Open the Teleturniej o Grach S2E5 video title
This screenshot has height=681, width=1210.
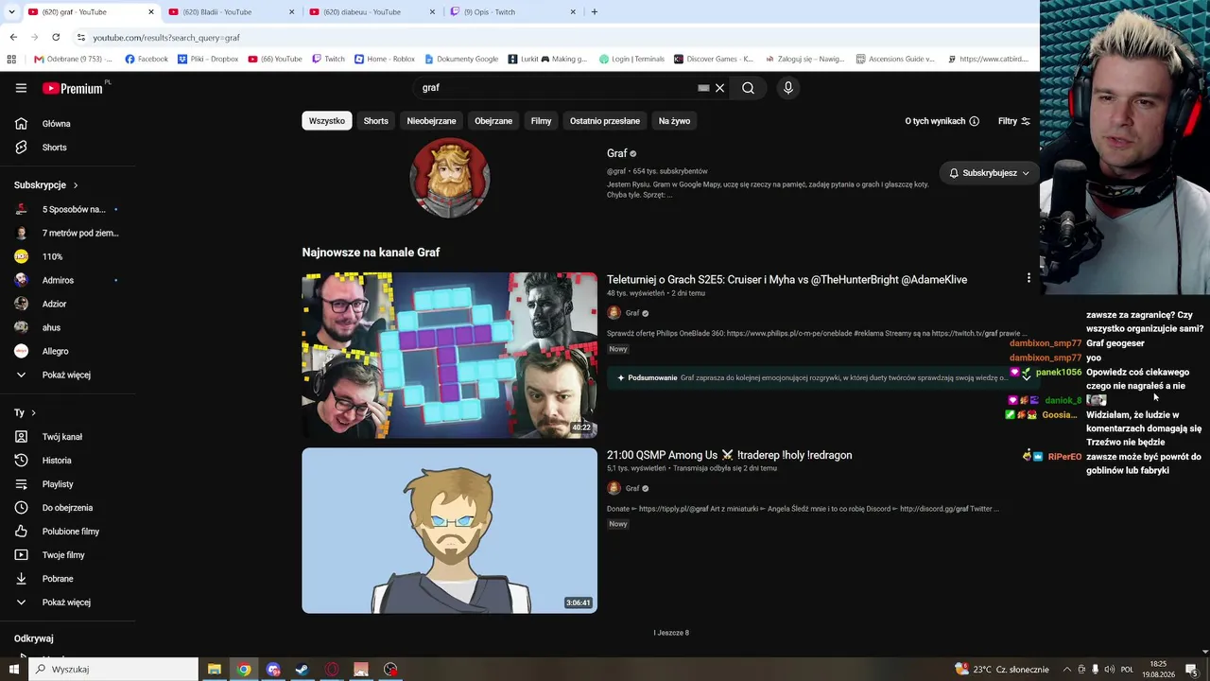click(786, 280)
